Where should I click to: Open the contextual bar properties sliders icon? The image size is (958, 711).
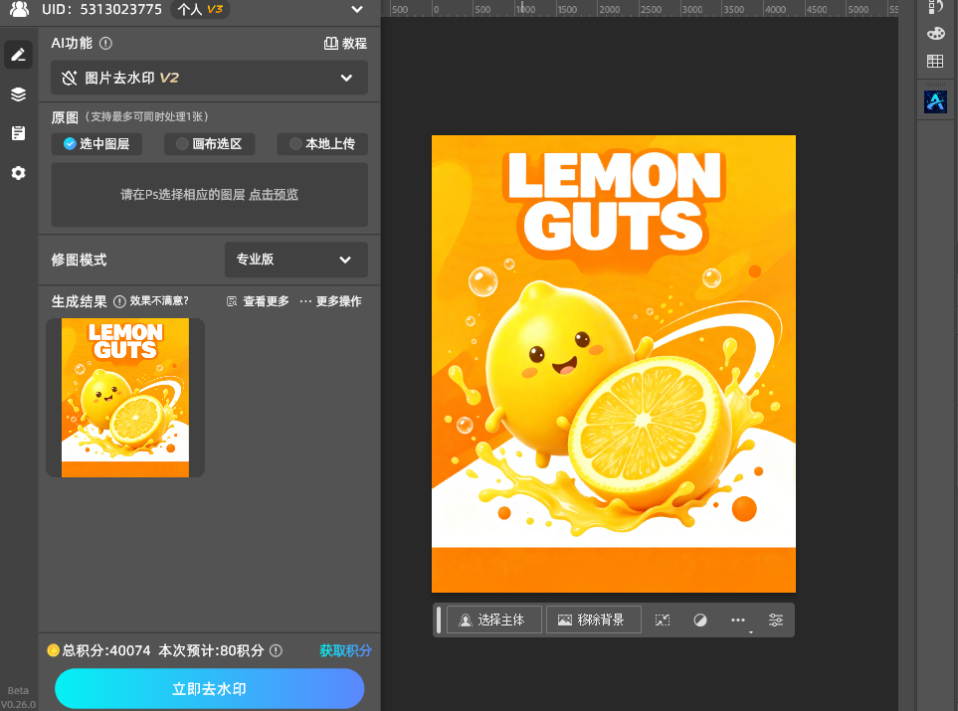pyautogui.click(x=776, y=621)
